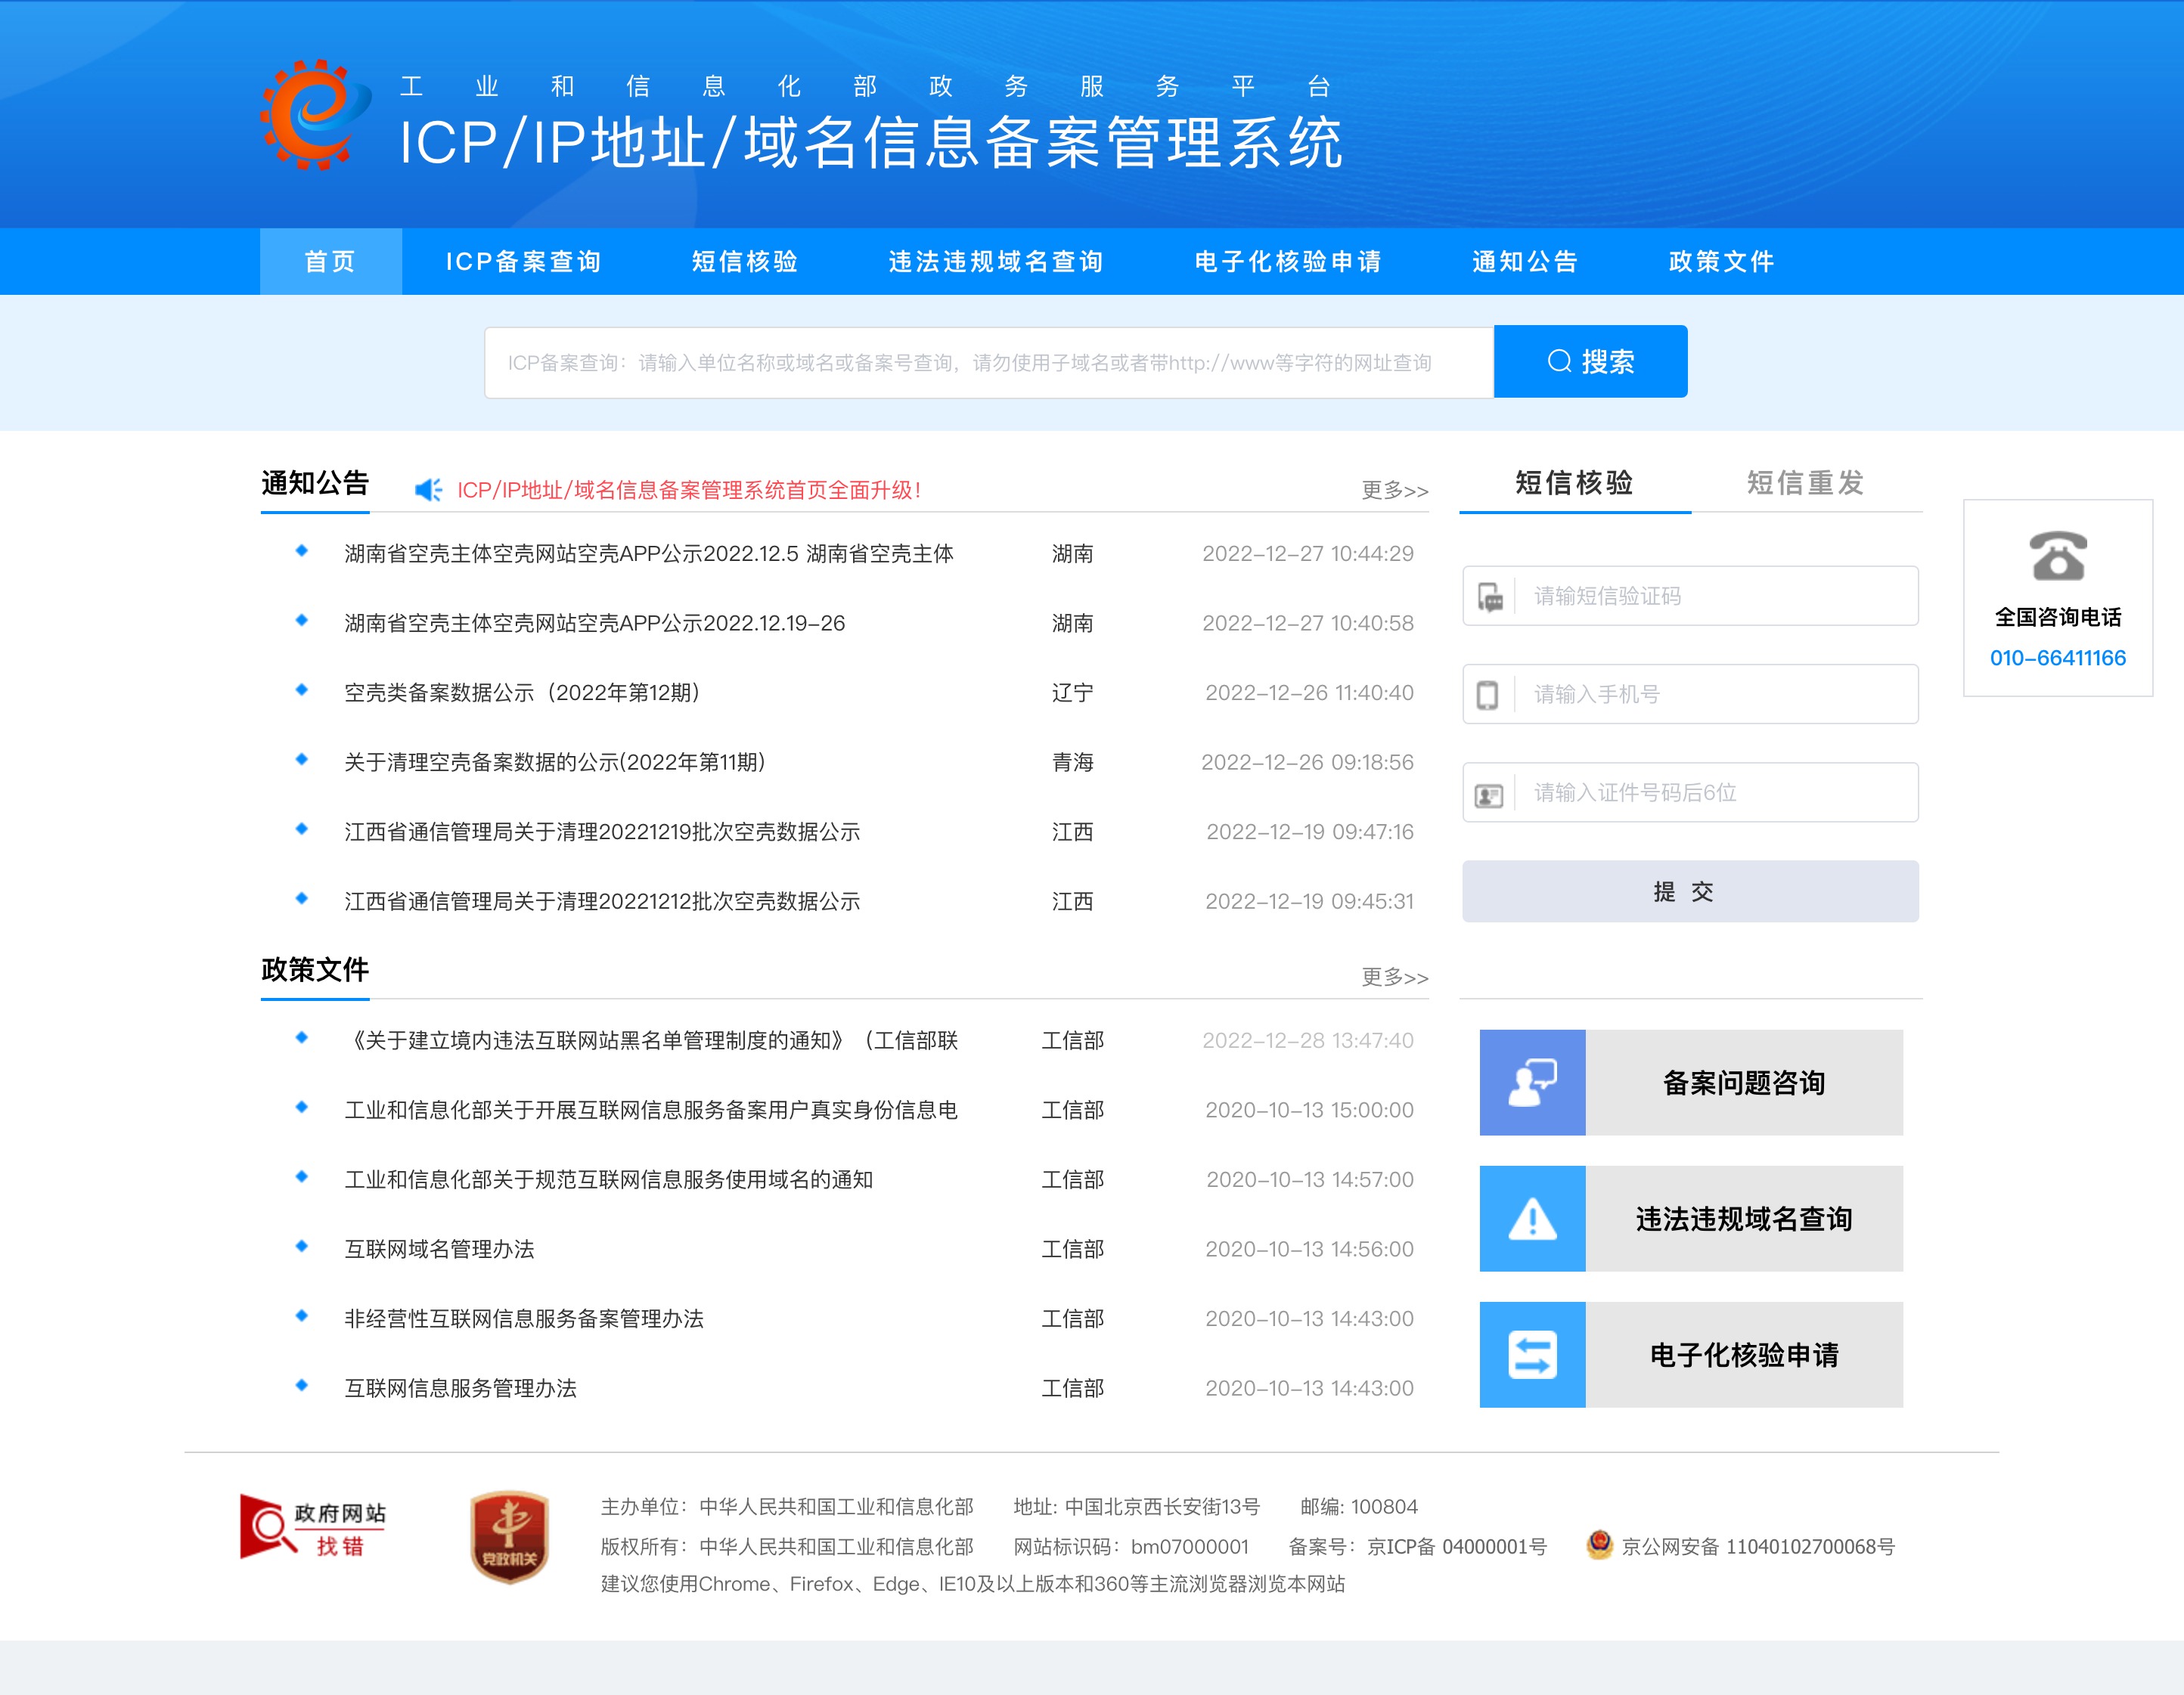Click the arrows icon for 电子化核验申请
The image size is (2184, 1695).
pyautogui.click(x=1532, y=1354)
